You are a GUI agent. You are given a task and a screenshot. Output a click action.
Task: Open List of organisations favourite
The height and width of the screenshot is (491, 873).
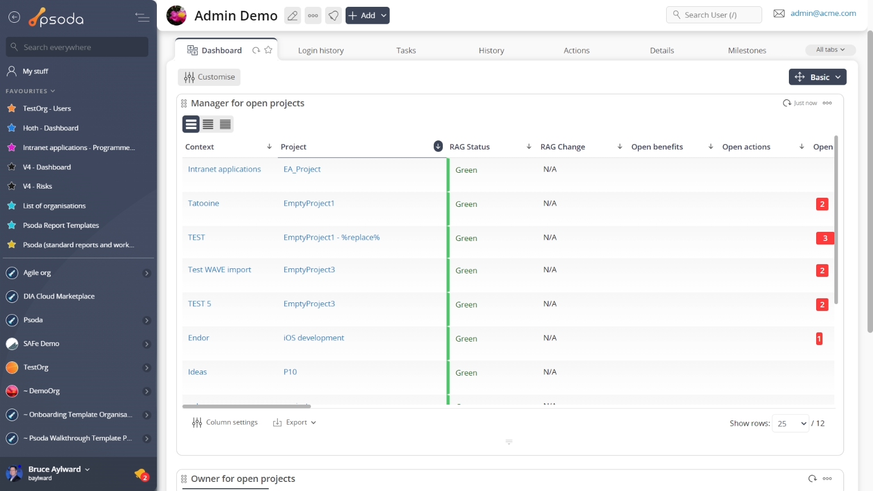coord(54,206)
